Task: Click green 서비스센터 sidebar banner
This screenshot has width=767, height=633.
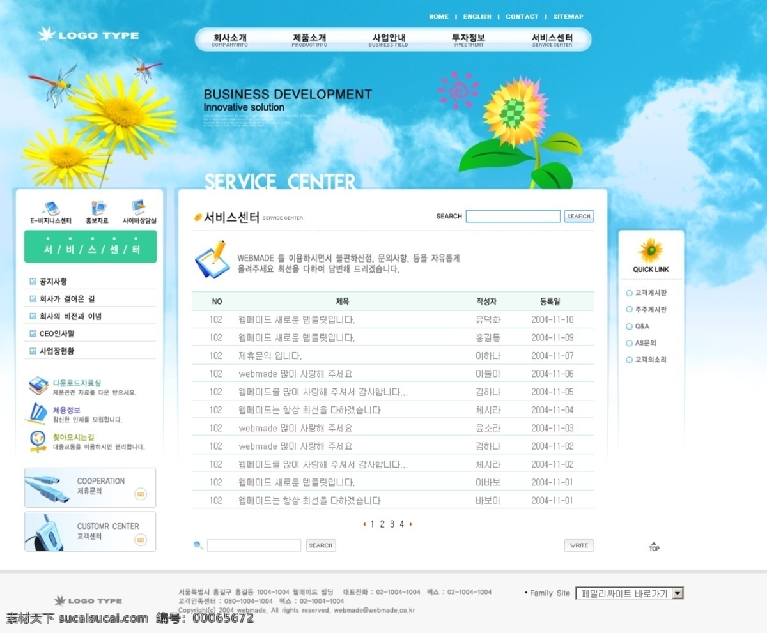Action: point(90,247)
